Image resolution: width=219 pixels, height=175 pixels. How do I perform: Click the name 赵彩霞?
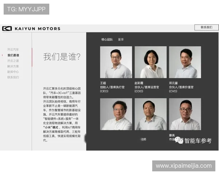click(139, 83)
